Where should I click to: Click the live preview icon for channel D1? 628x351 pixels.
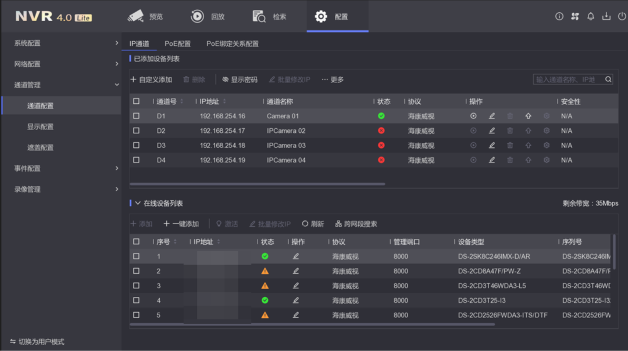coord(473,116)
